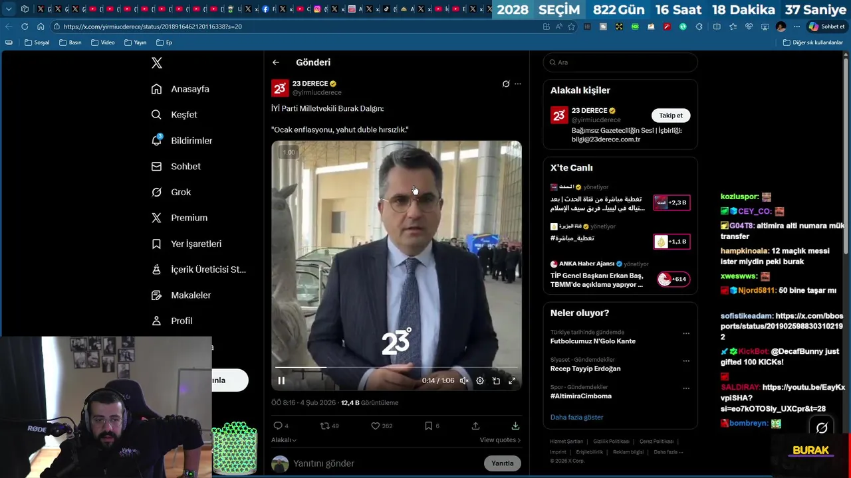
Task: Open Futbolcumuz N'Golo Kante trend
Action: pyautogui.click(x=592, y=341)
